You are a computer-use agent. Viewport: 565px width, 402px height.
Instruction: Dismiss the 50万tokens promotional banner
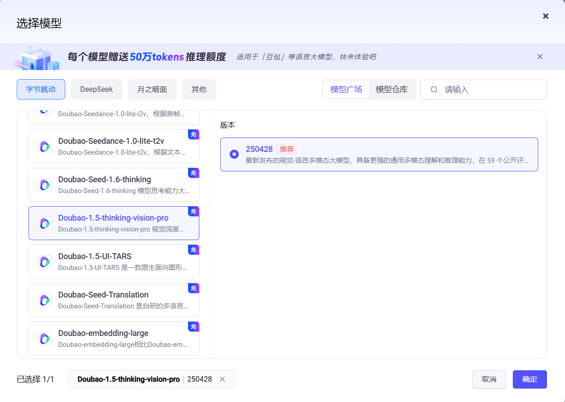540,57
